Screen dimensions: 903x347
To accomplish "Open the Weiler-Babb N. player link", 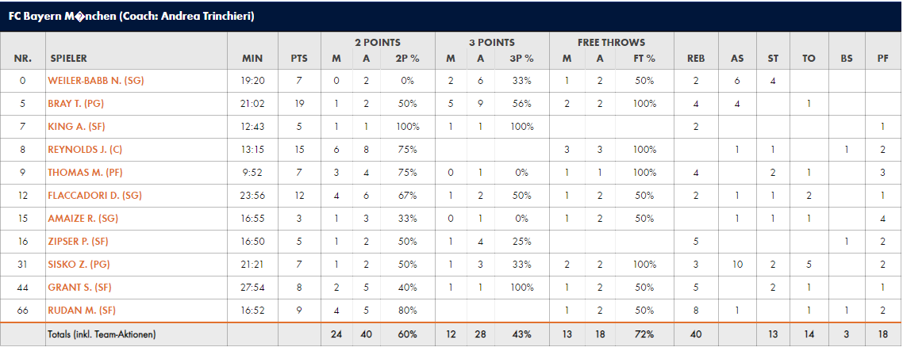I will tap(95, 80).
